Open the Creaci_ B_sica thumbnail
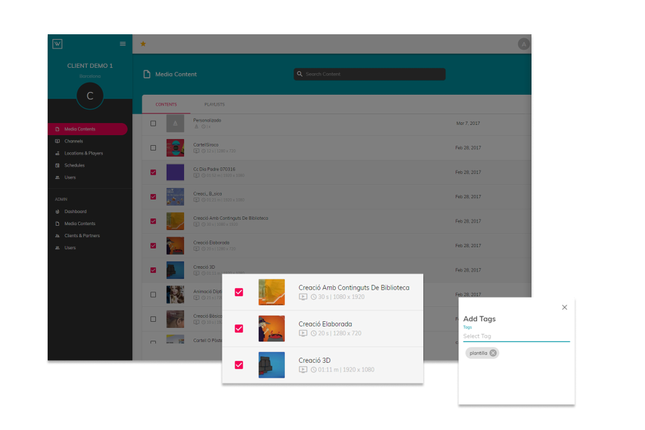 [x=175, y=197]
